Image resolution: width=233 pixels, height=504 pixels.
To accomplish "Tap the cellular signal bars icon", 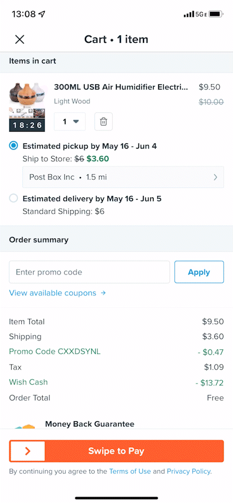I will (x=189, y=15).
